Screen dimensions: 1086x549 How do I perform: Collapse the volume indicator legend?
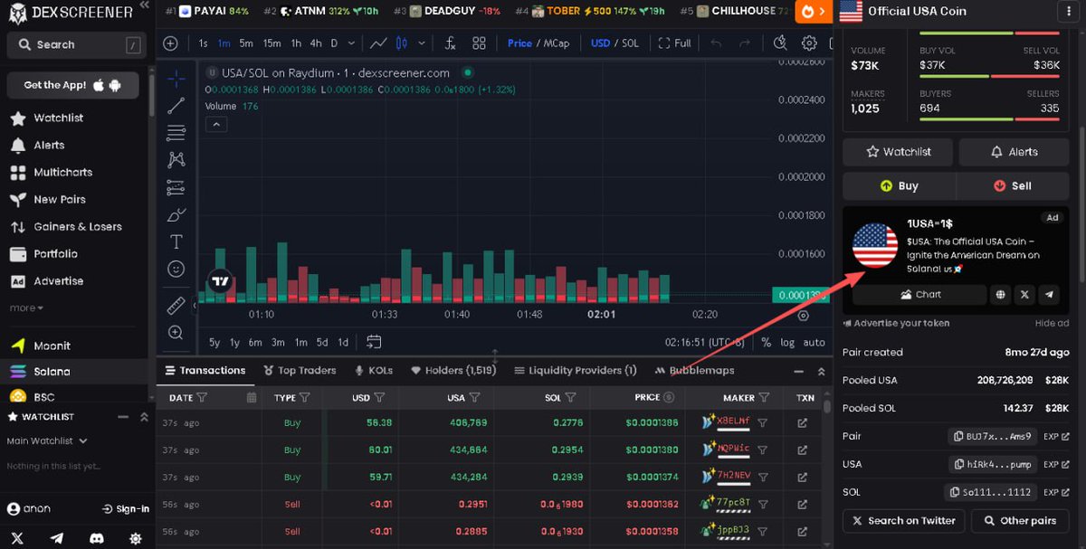coord(216,125)
